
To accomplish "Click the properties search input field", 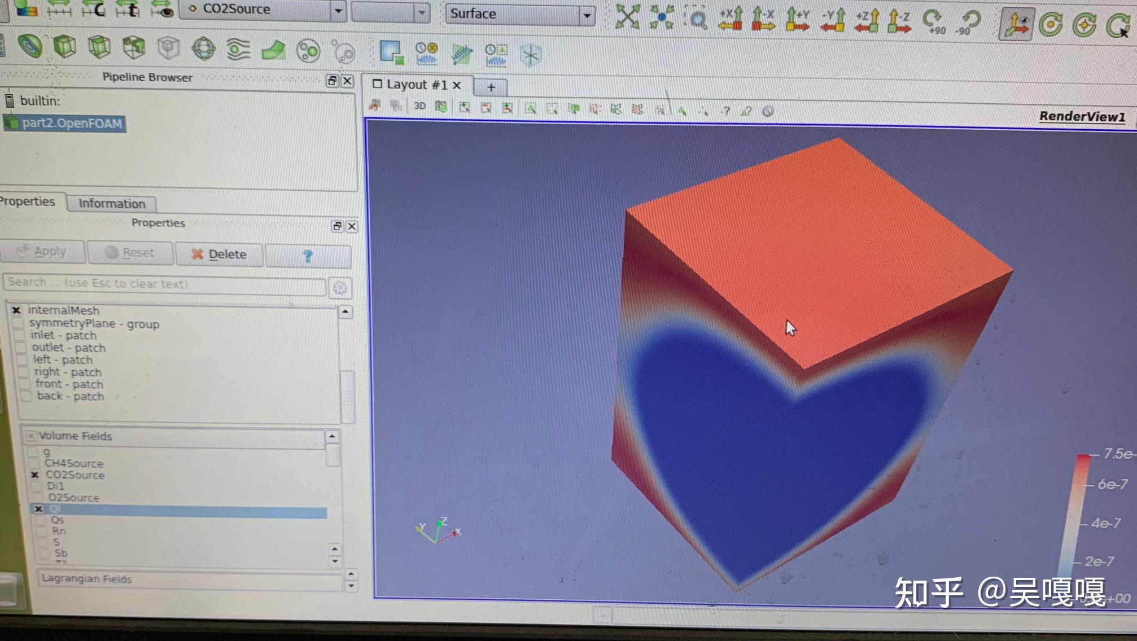I will tap(165, 283).
